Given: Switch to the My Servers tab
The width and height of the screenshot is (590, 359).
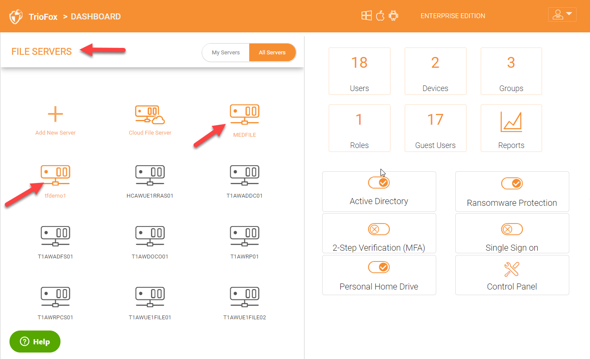Looking at the screenshot, I should coord(225,53).
